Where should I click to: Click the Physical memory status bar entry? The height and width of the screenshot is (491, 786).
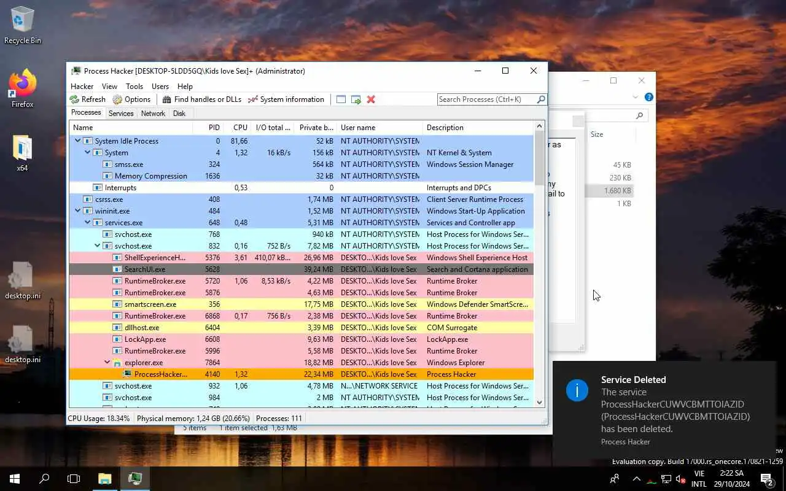[x=193, y=419]
